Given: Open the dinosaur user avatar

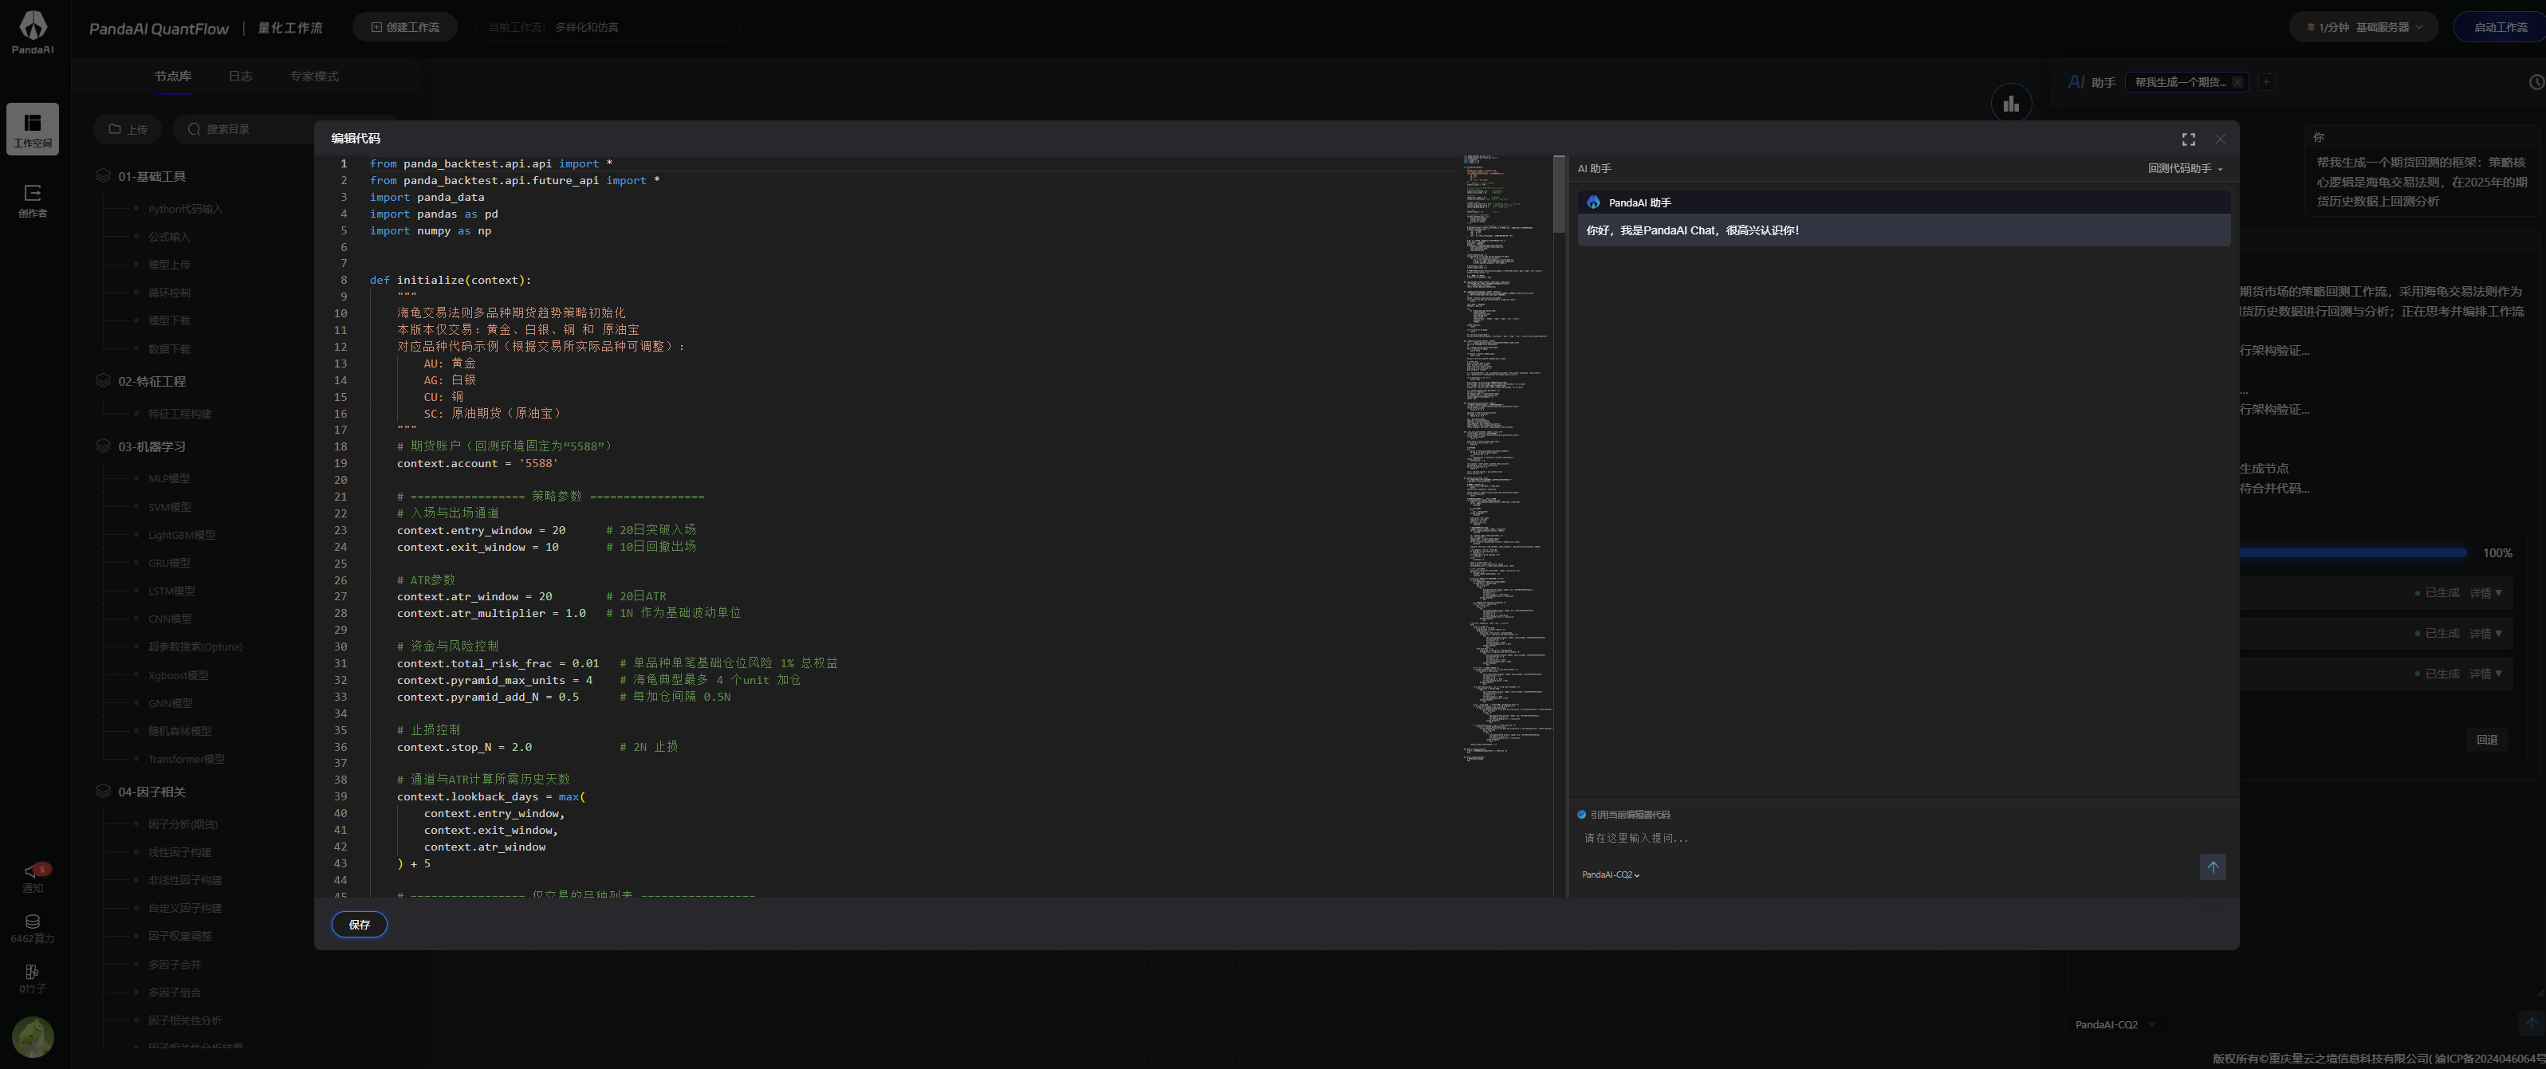Looking at the screenshot, I should (x=33, y=1036).
